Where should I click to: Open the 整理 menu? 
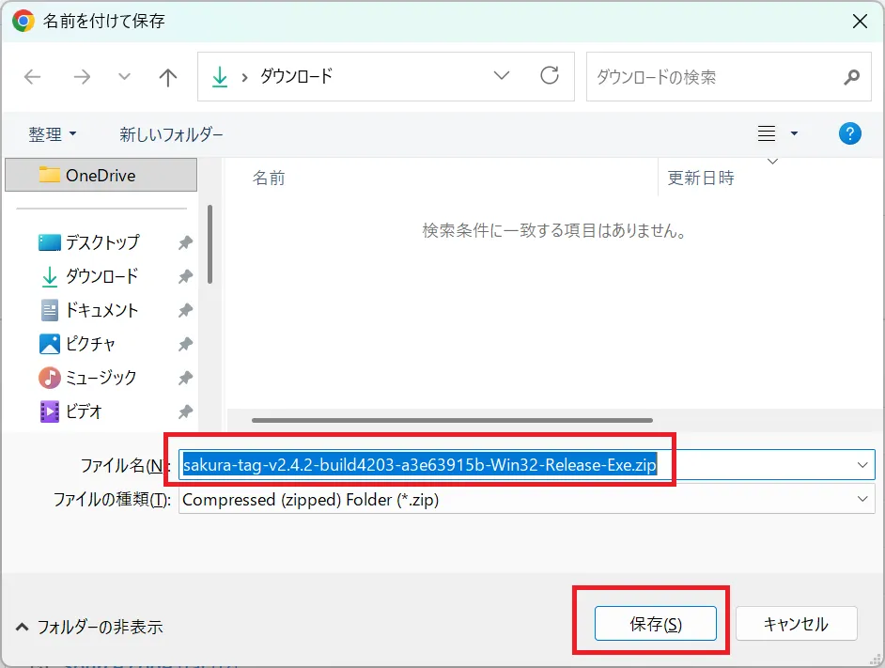[x=52, y=134]
